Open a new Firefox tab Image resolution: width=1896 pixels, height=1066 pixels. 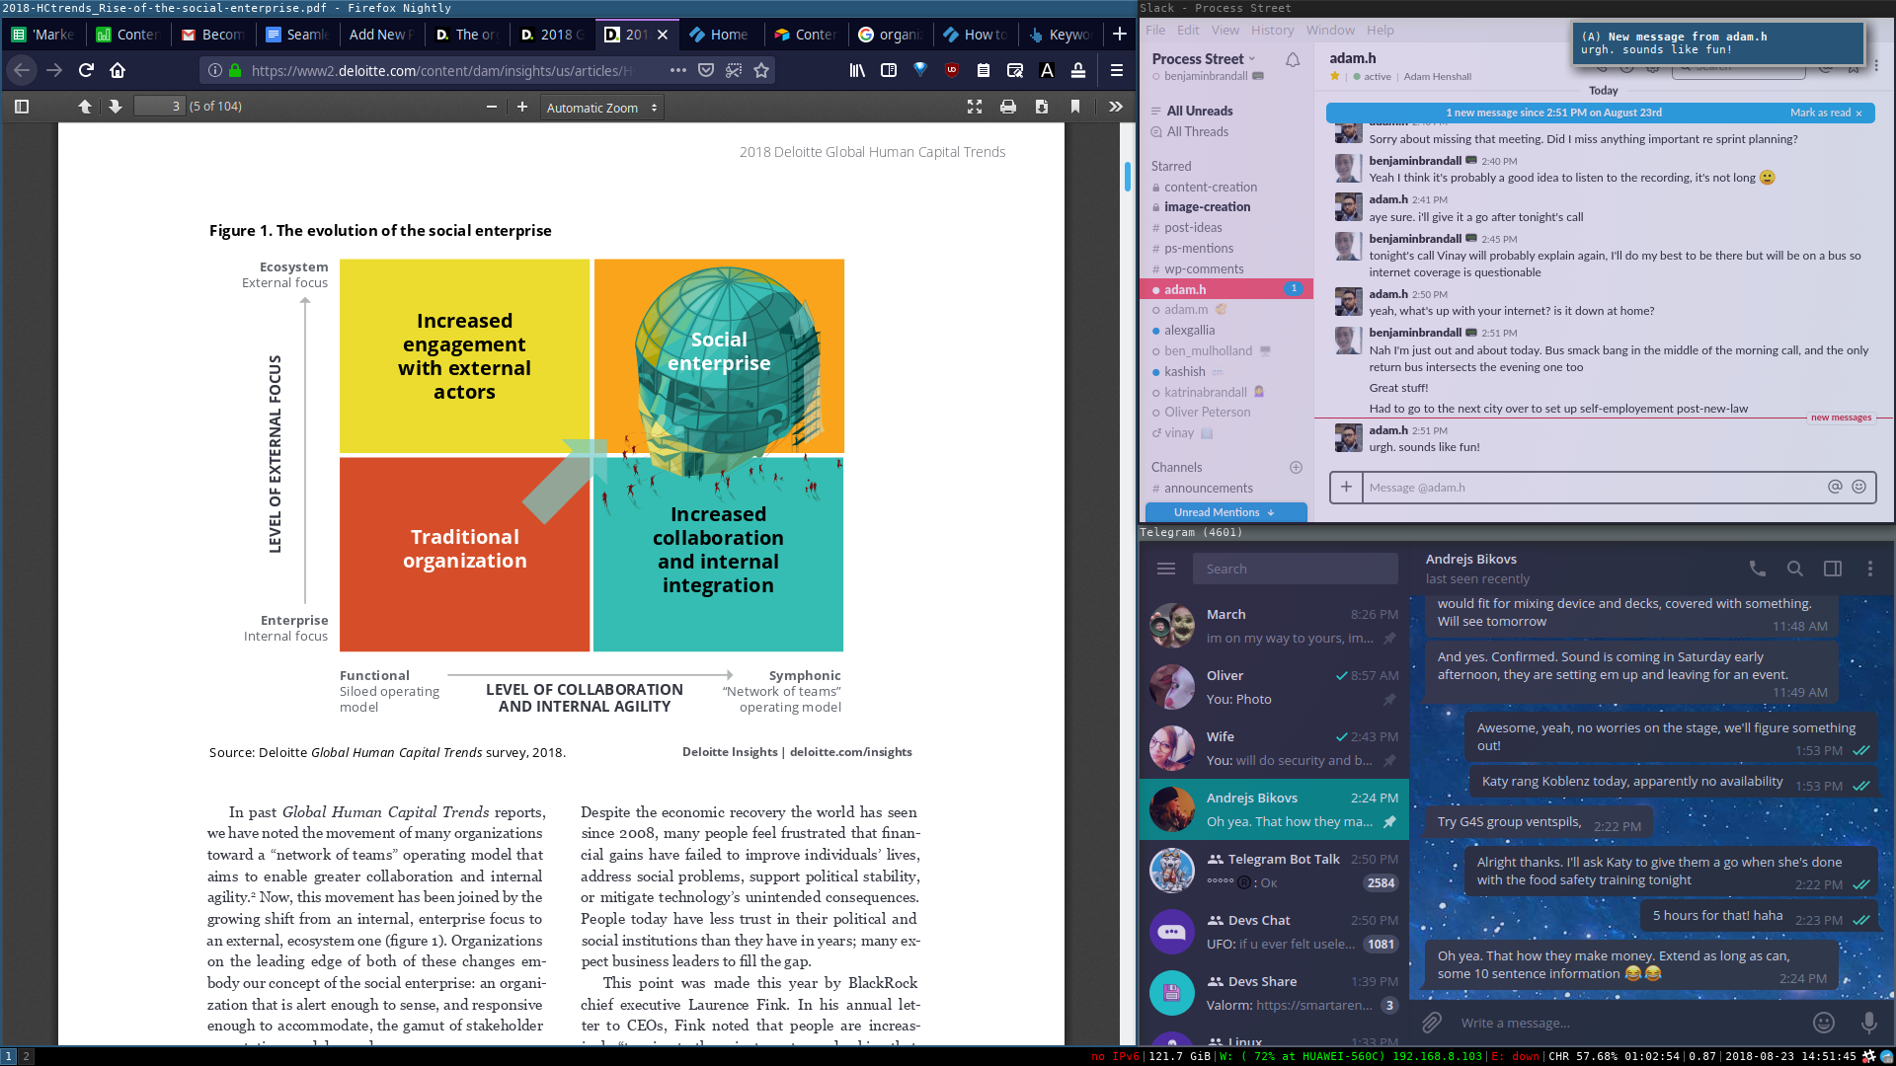coord(1120,34)
